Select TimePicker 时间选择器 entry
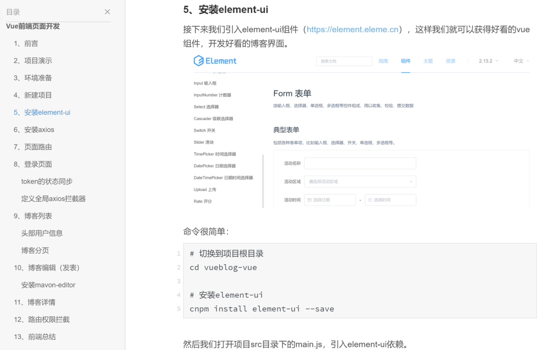Screen dimensions: 541x350 [214, 154]
